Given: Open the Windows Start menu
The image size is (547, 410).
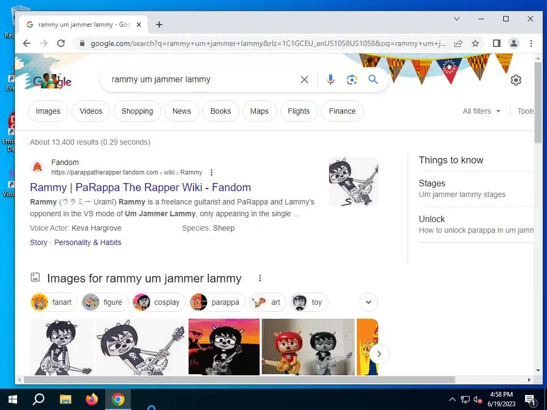Looking at the screenshot, I should pyautogui.click(x=13, y=399).
